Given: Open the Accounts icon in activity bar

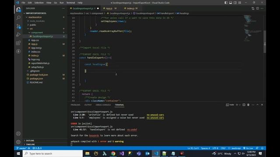Looking at the screenshot, I should (18, 133).
